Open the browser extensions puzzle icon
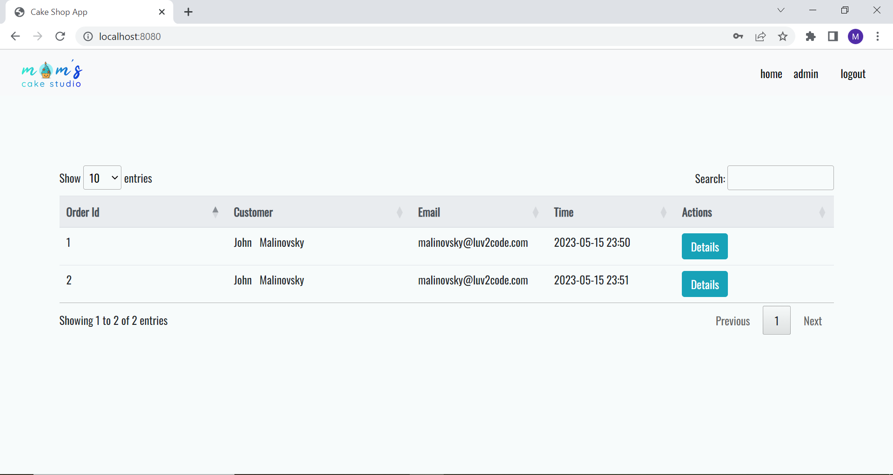893x475 pixels. click(x=811, y=36)
